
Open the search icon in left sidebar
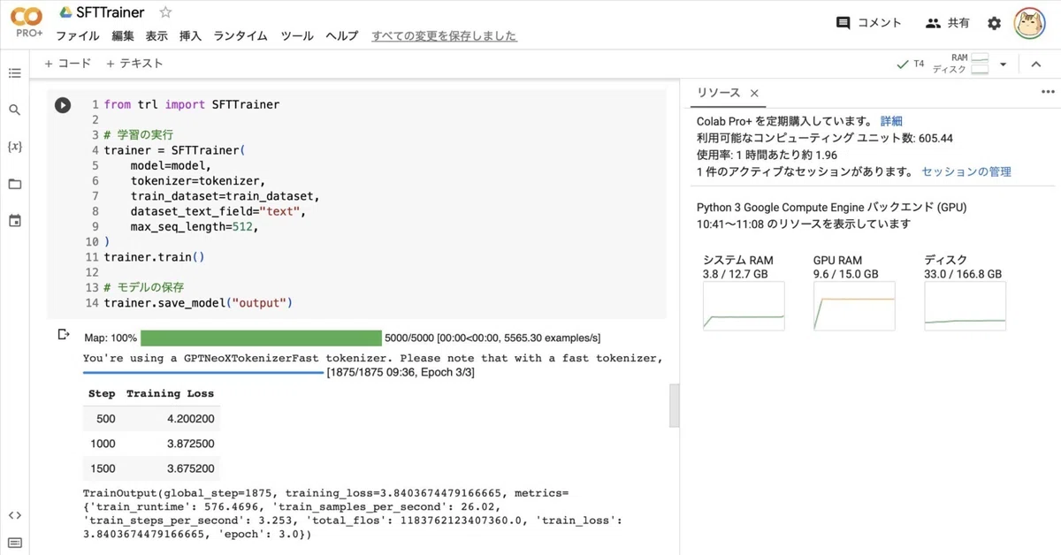point(14,110)
